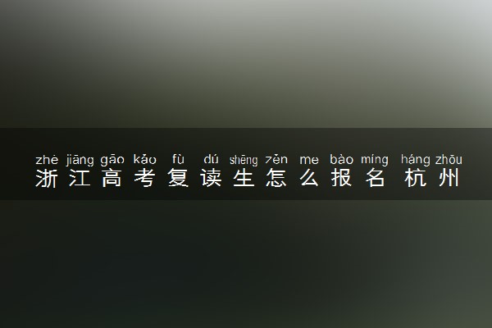Screen dimensions: 492x328
Task: Click the Chinese character 江
Action: point(80,178)
